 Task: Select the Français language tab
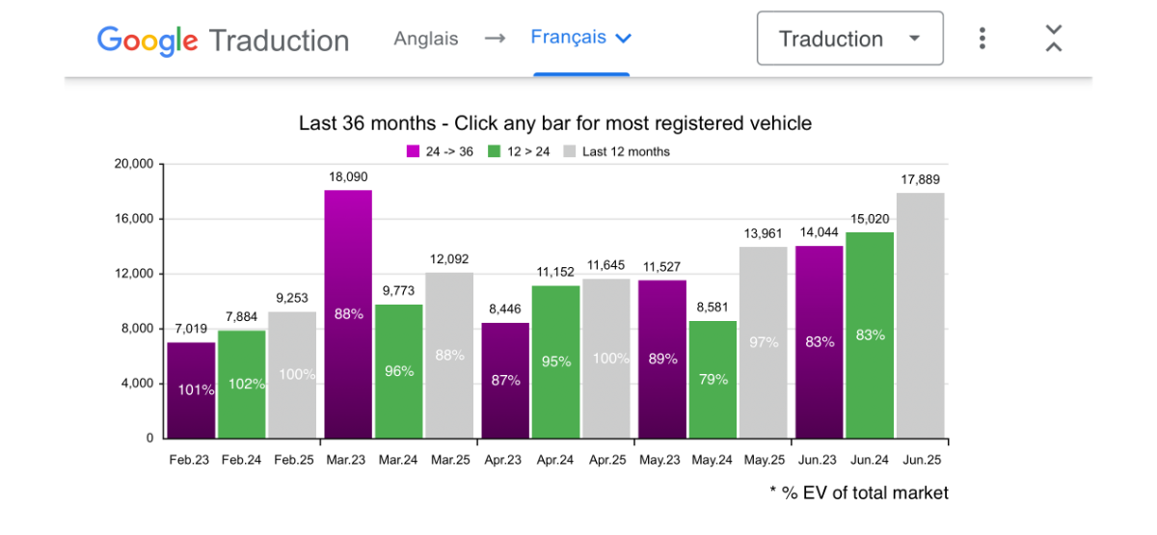point(580,39)
